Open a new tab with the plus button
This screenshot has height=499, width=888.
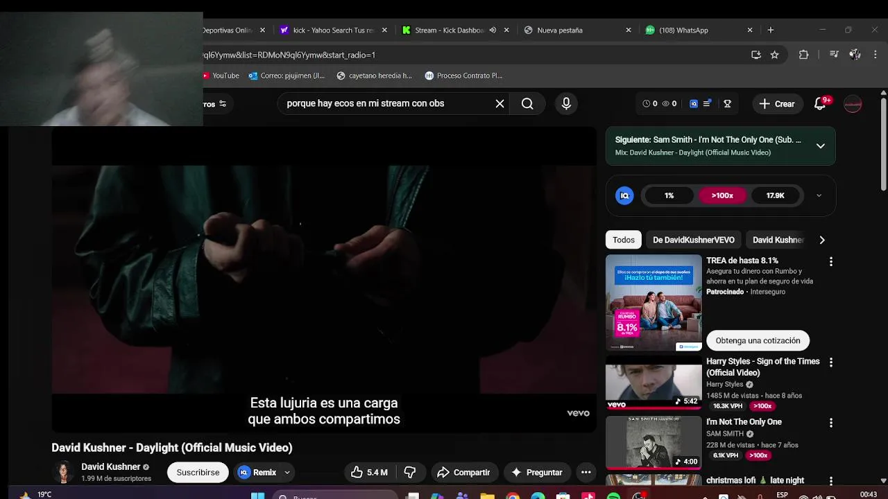pyautogui.click(x=770, y=30)
